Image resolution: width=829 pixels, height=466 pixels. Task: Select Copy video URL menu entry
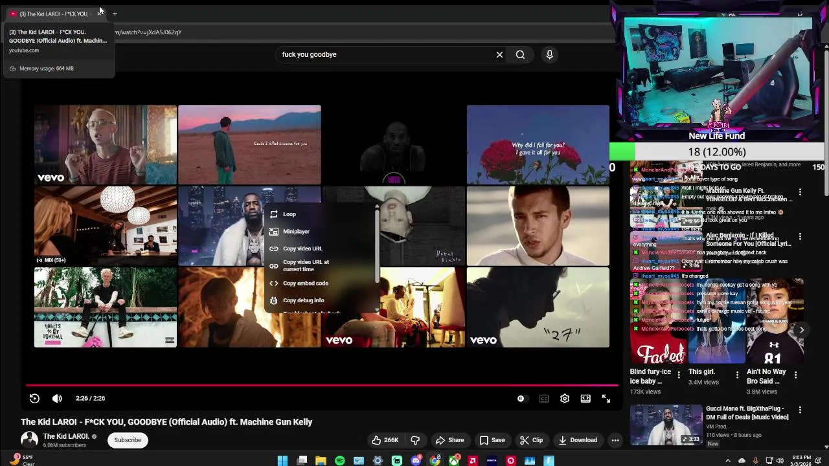coord(320,249)
